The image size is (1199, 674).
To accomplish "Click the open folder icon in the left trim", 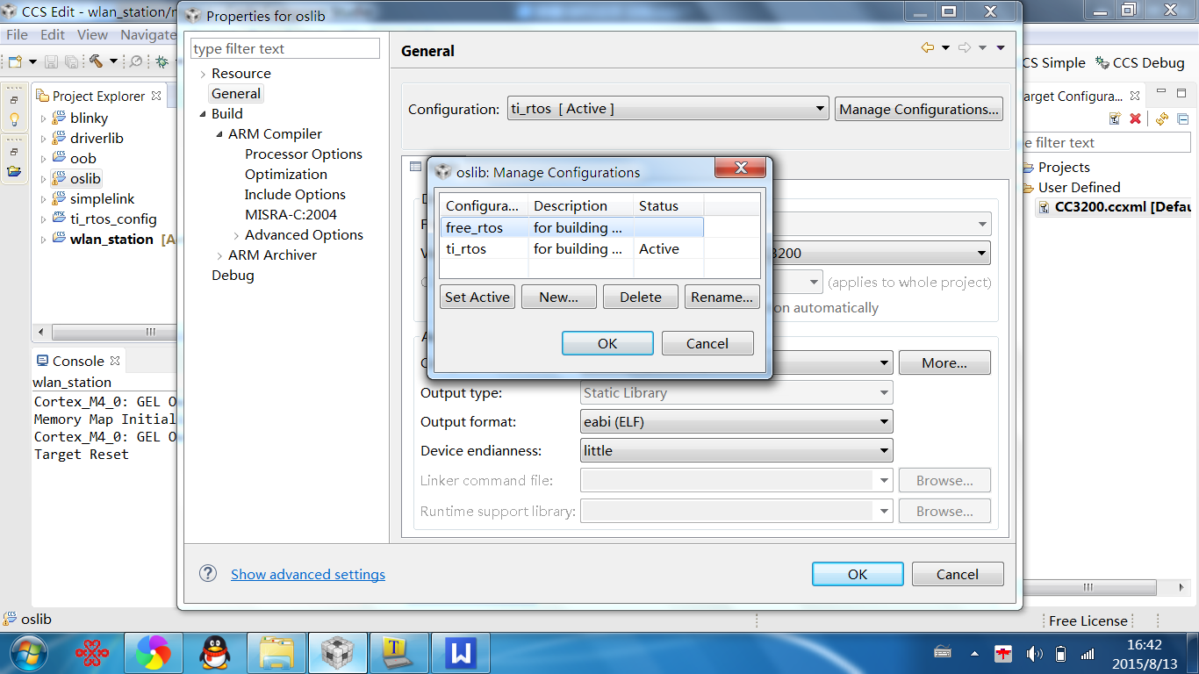I will point(14,170).
